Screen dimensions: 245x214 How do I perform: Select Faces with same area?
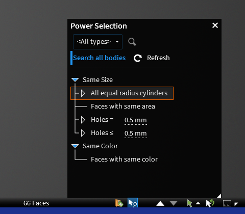(123, 106)
